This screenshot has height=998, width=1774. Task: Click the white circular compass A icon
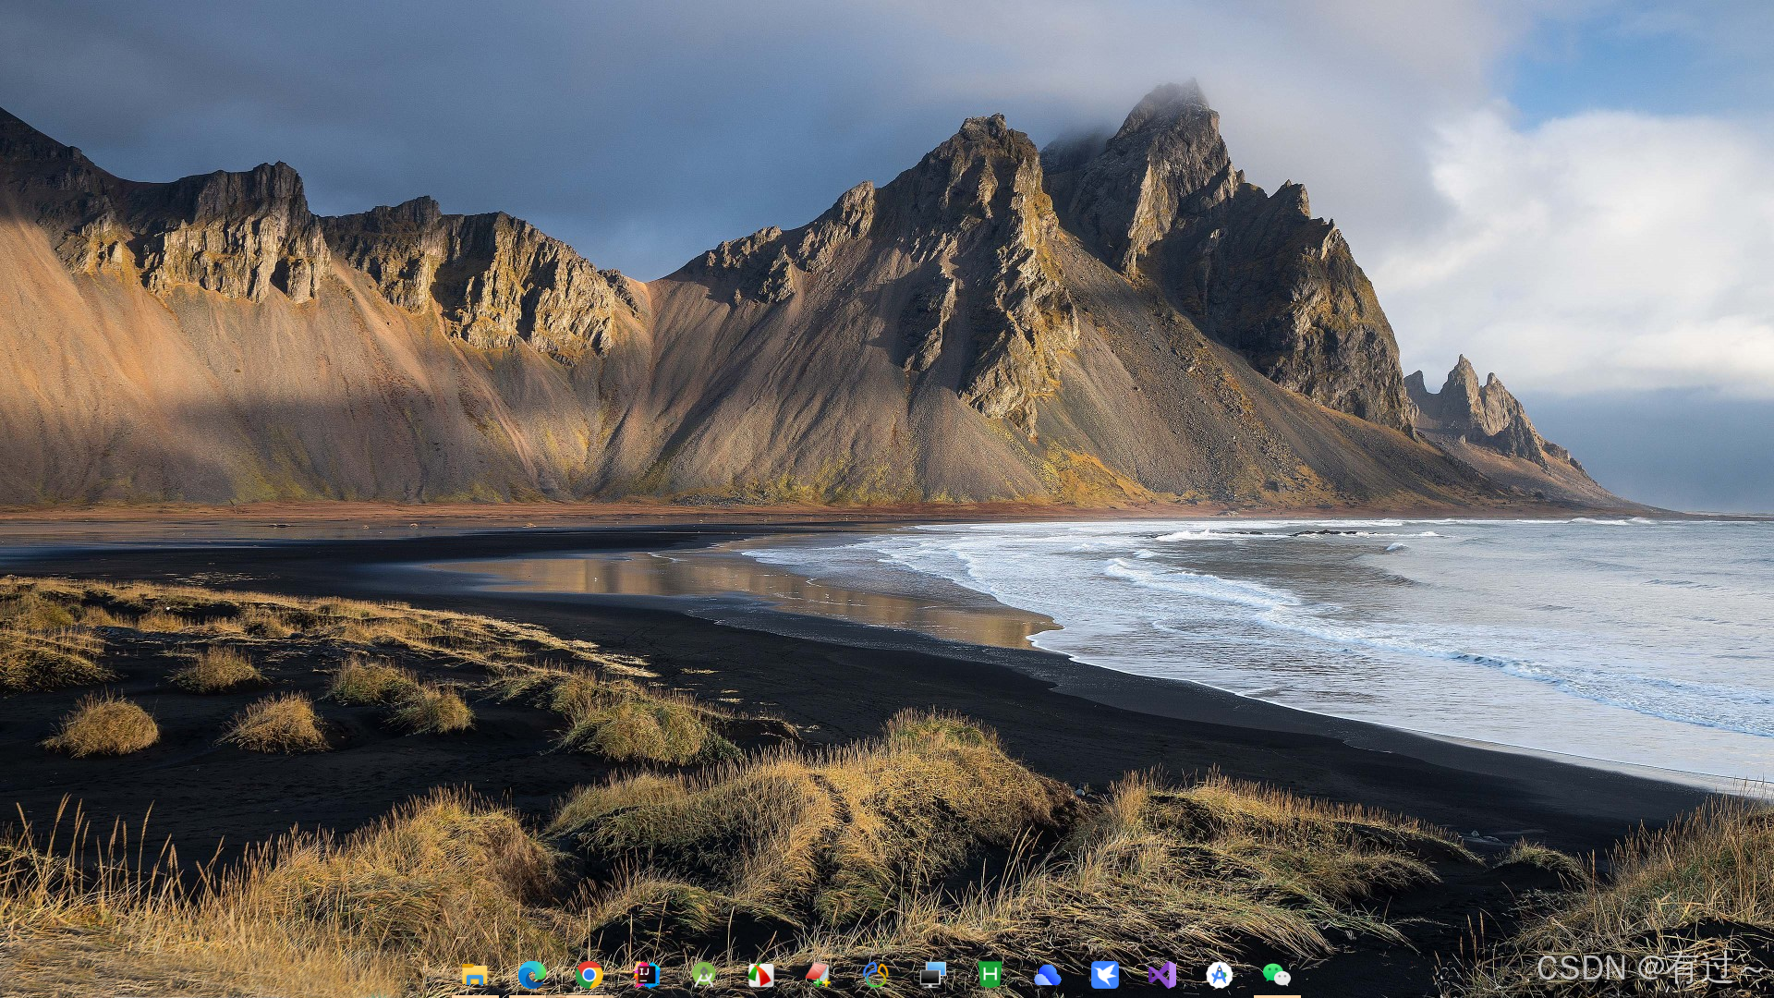click(1219, 975)
